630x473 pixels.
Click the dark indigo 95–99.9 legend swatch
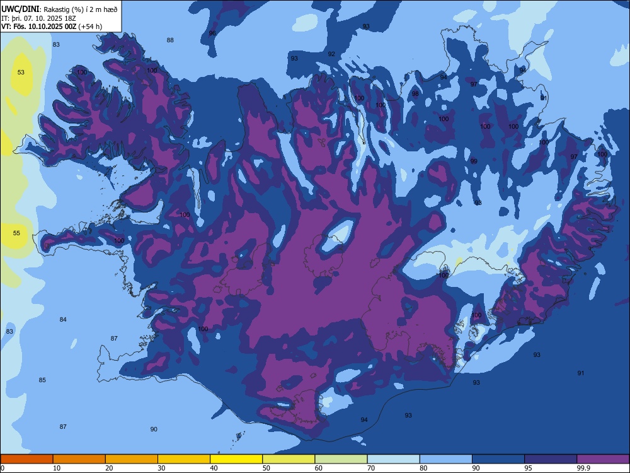(x=551, y=459)
